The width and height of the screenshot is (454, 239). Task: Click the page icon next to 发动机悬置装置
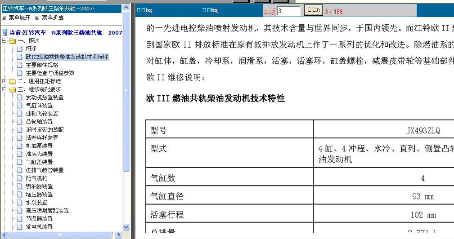click(20, 97)
